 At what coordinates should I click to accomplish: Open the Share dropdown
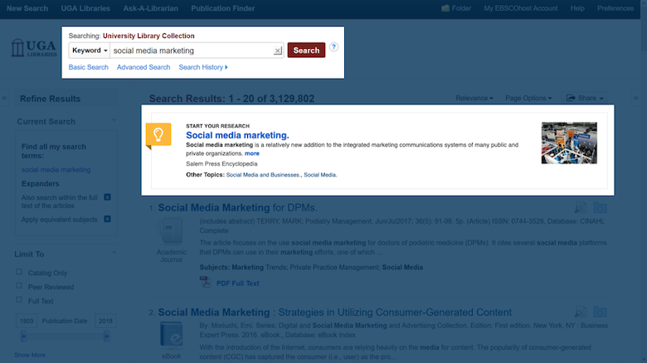(585, 98)
